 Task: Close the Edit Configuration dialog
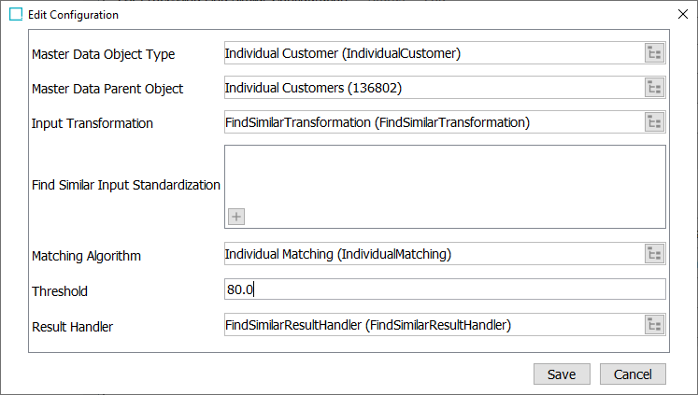point(682,15)
